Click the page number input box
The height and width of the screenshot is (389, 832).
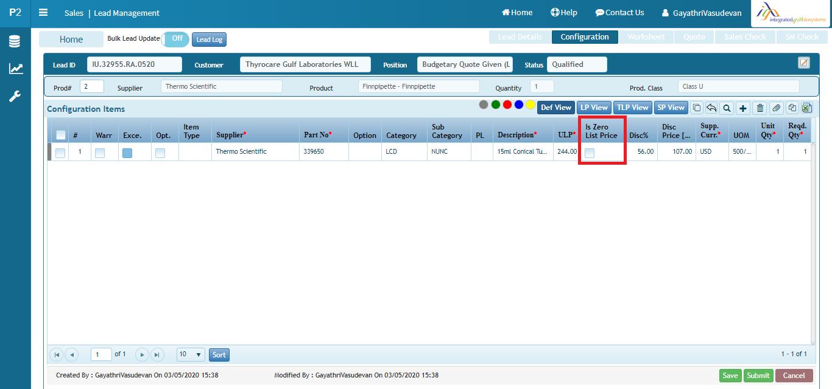point(101,354)
